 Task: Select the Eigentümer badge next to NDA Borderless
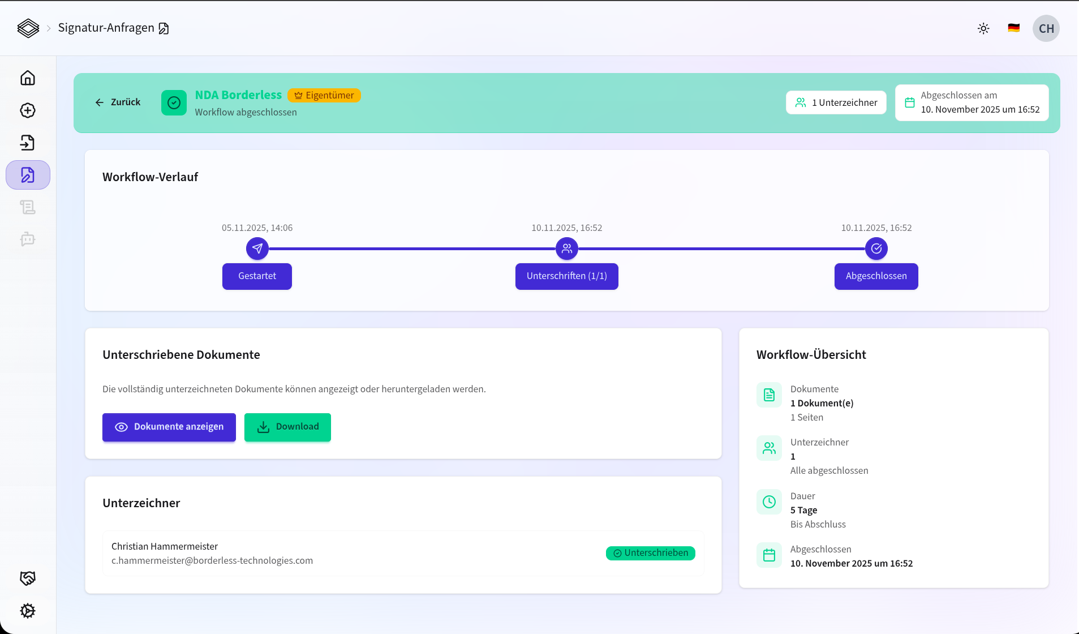click(324, 95)
